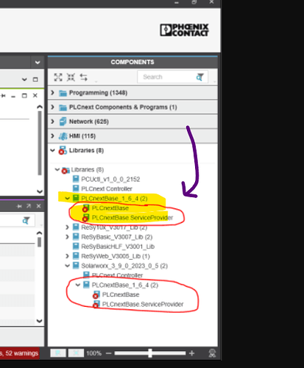
Task: Collapse the Solarworx_3_9_0_2023_0_5 library node
Action: click(68, 266)
